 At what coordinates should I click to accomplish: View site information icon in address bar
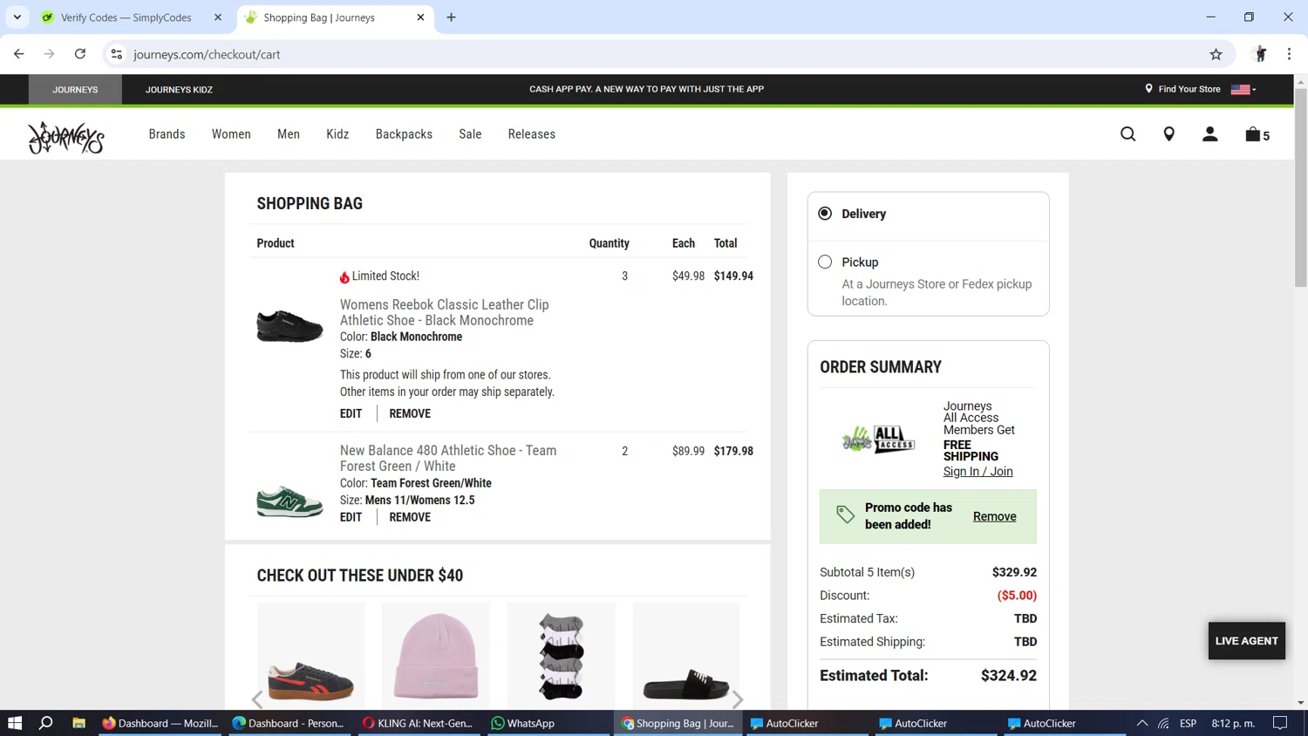(x=116, y=54)
